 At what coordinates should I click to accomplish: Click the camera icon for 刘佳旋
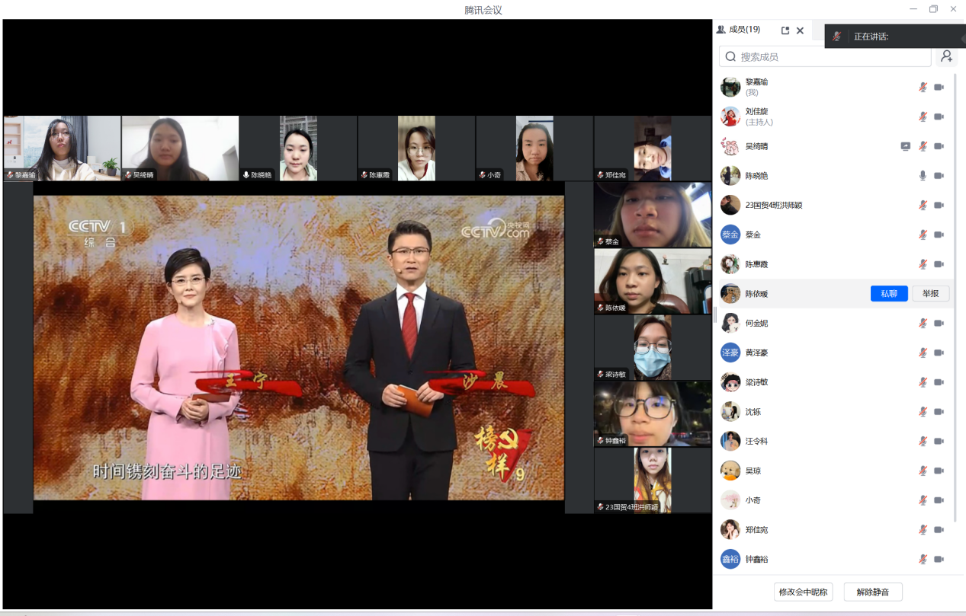click(x=939, y=116)
